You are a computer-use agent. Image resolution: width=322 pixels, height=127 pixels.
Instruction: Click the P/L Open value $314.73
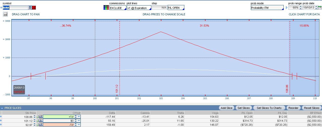(247, 121)
